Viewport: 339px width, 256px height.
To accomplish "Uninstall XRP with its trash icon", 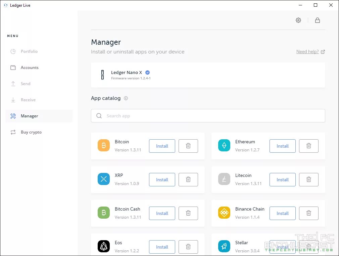I will tap(188, 180).
